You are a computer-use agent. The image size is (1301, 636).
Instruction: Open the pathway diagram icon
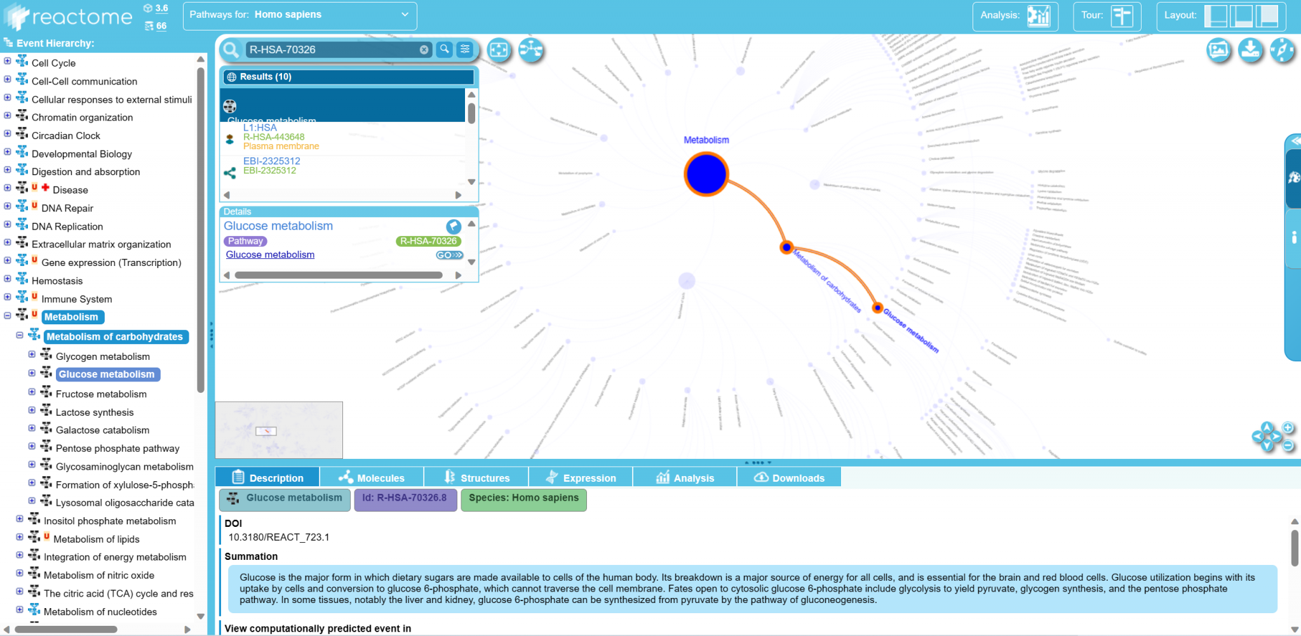click(x=530, y=50)
